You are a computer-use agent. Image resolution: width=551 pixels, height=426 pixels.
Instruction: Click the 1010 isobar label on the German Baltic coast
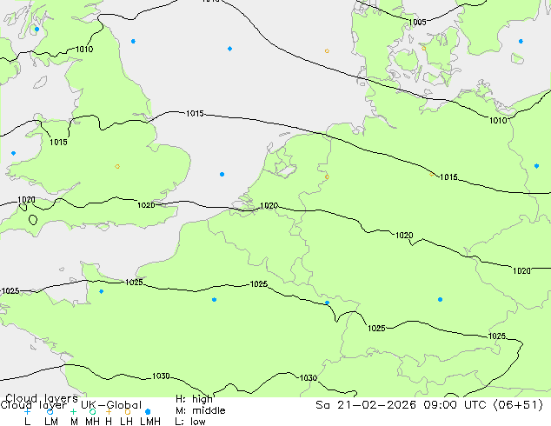tap(498, 121)
